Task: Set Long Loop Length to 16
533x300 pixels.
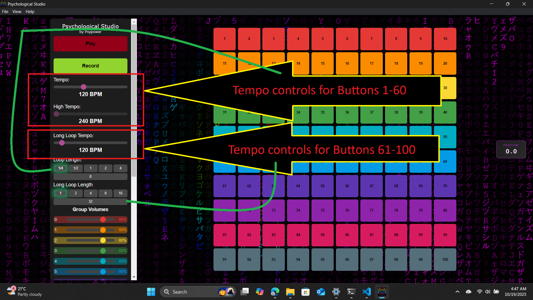Action: click(x=120, y=193)
